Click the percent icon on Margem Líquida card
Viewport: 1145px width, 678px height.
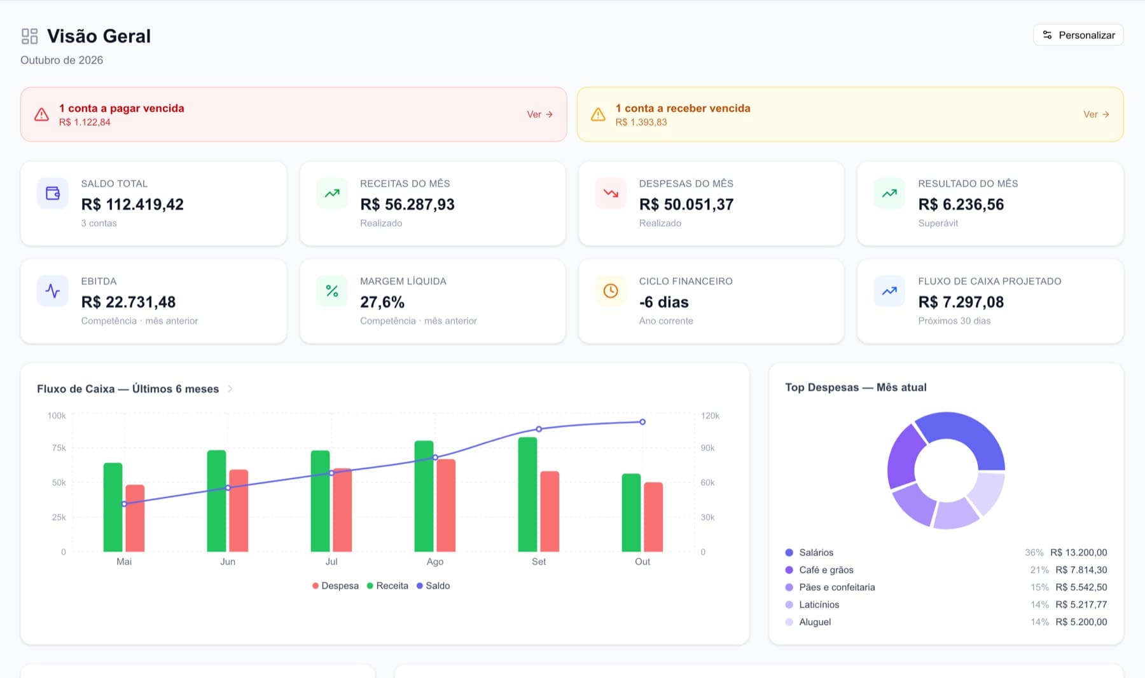pos(332,291)
